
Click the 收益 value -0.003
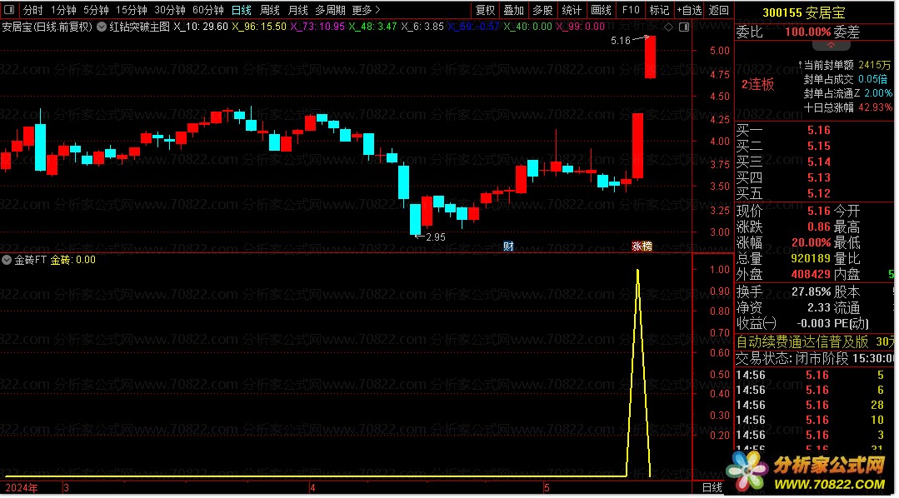(x=813, y=323)
